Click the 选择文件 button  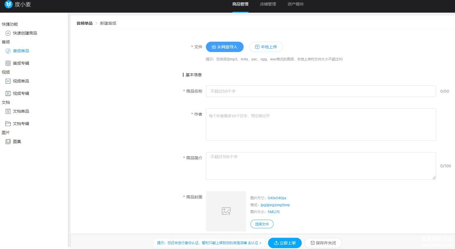tap(262, 224)
